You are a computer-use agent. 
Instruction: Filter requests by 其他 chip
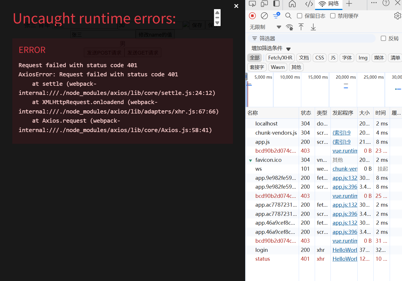tap(296, 67)
